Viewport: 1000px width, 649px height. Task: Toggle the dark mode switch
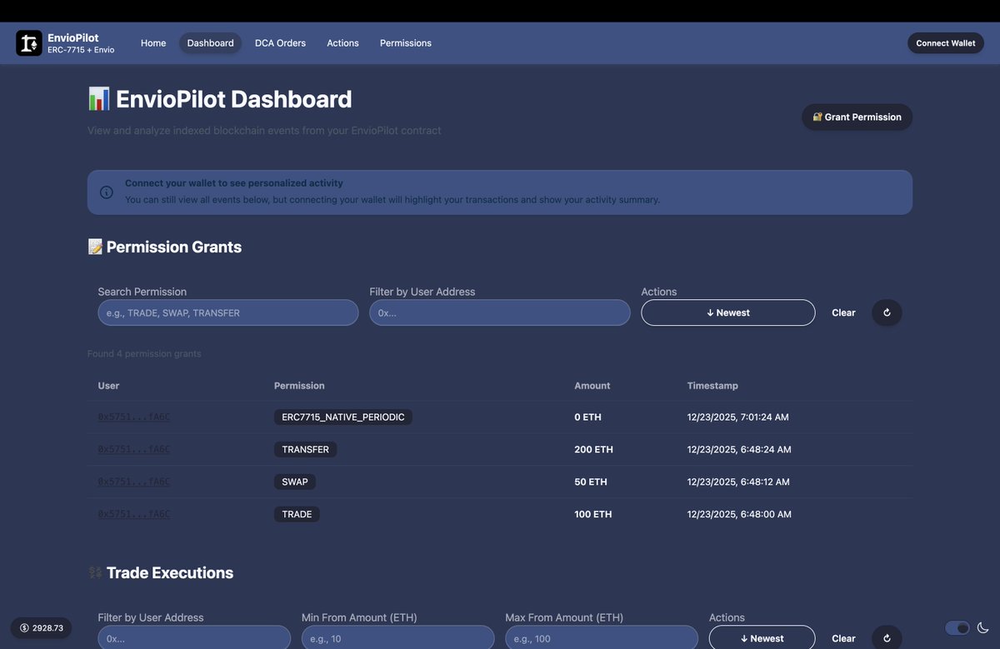pyautogui.click(x=957, y=628)
